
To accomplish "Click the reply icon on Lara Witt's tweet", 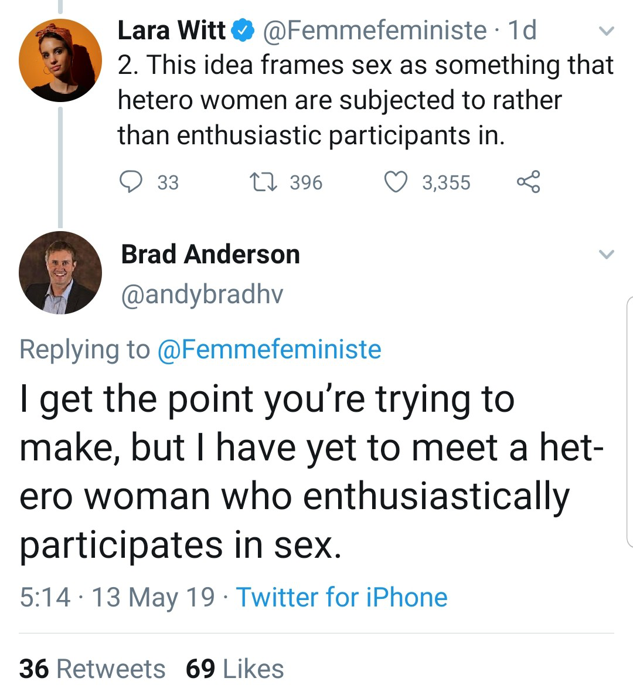I will [131, 182].
